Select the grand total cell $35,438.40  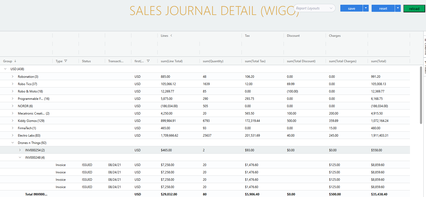coord(379,194)
